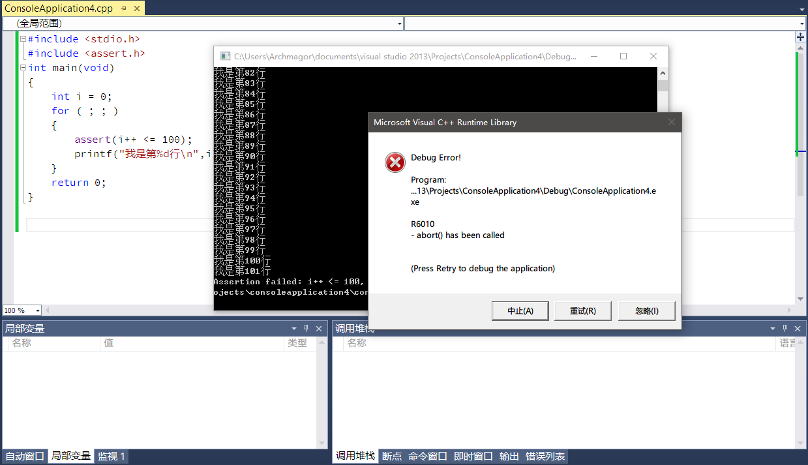
Task: Pin the ConsoleApplication4.cpp editor tab
Action: click(124, 8)
